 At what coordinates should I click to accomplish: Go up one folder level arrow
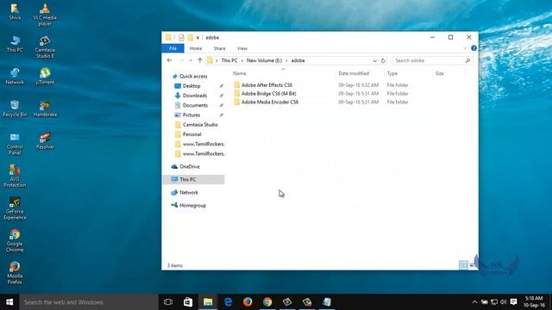tap(200, 60)
